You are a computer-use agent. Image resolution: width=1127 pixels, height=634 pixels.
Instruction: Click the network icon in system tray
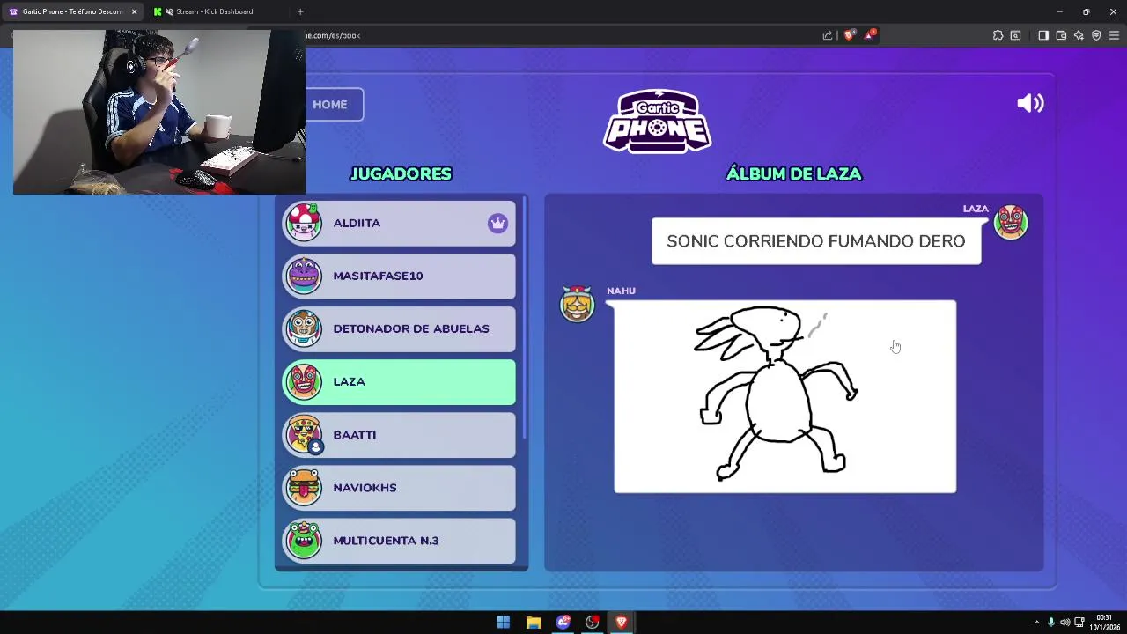tap(1079, 623)
